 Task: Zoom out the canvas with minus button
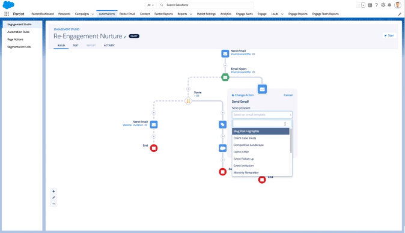pos(53,204)
